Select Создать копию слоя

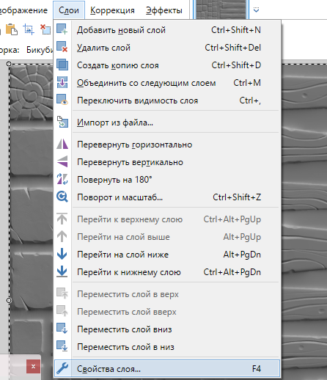pyautogui.click(x=167, y=65)
